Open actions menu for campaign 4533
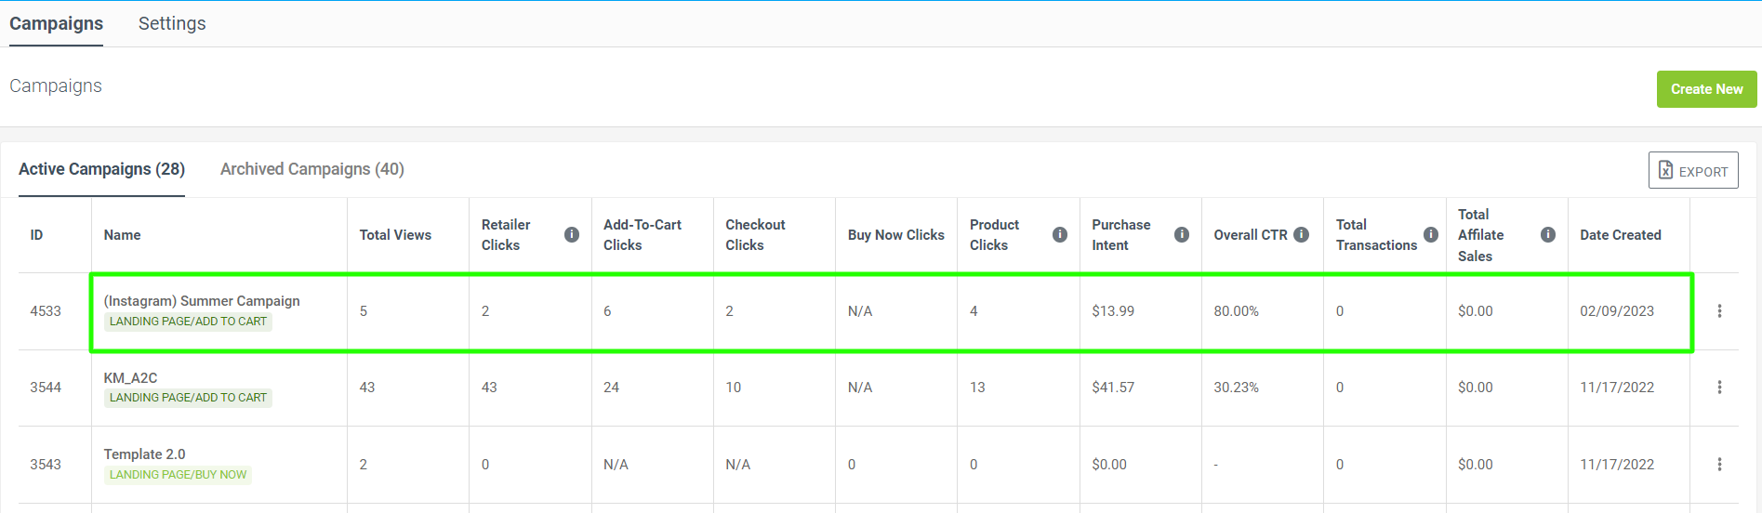Image resolution: width=1762 pixels, height=513 pixels. 1719,311
